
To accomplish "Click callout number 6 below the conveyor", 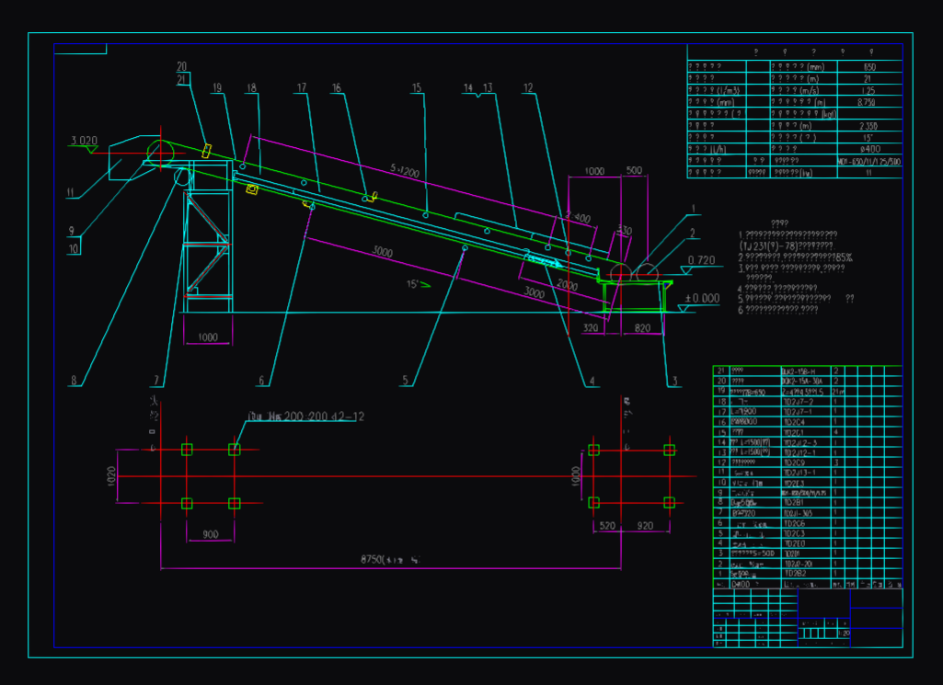I will click(x=261, y=381).
